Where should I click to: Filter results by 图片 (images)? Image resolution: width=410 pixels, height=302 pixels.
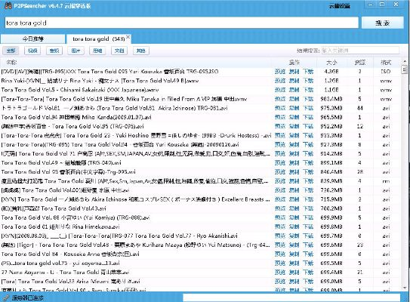pos(76,51)
